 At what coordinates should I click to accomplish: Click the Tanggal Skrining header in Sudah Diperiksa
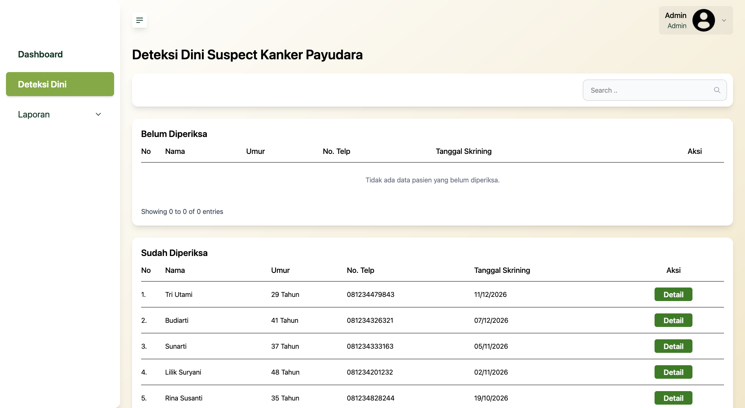(x=502, y=270)
